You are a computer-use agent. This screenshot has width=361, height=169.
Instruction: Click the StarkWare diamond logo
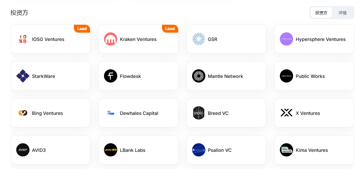23,76
